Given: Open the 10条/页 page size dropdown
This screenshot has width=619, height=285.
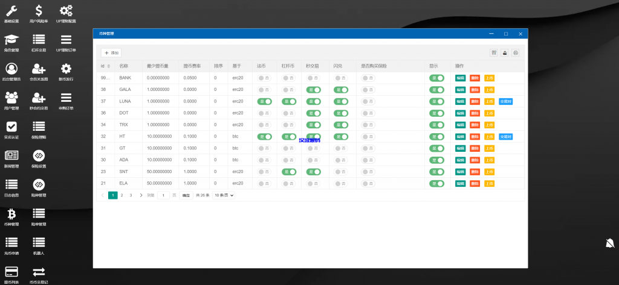Looking at the screenshot, I should pyautogui.click(x=224, y=195).
